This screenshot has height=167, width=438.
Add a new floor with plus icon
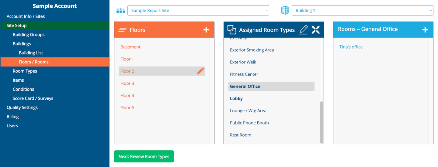[x=206, y=30]
